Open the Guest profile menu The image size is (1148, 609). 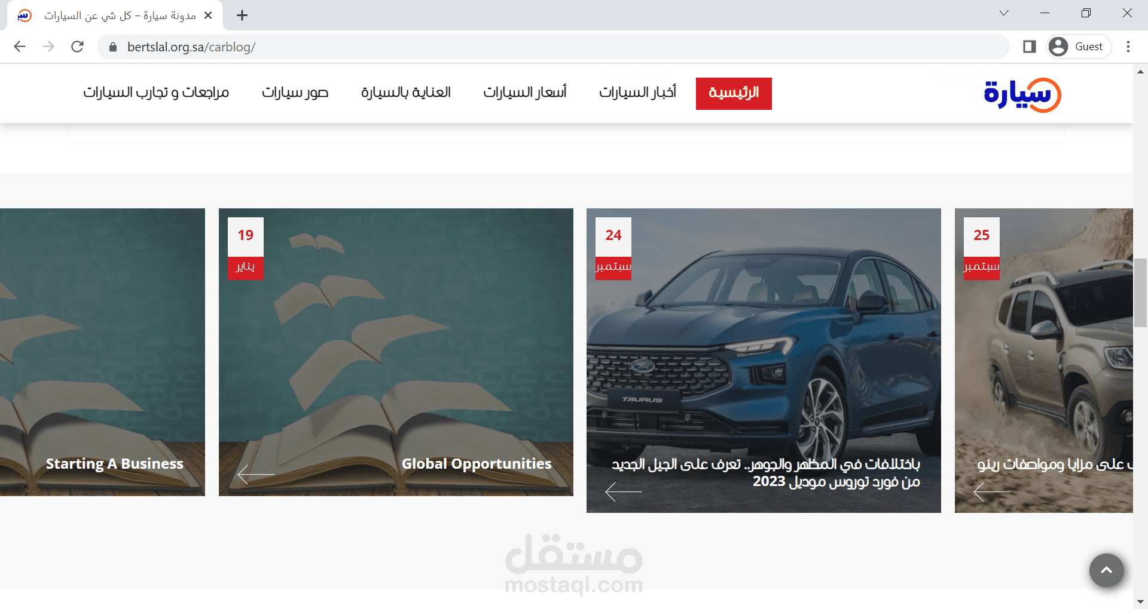[1079, 47]
